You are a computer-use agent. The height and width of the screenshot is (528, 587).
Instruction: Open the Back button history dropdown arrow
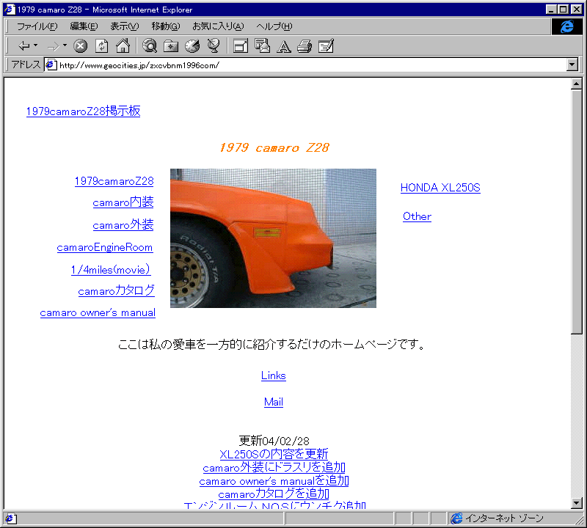pyautogui.click(x=36, y=45)
